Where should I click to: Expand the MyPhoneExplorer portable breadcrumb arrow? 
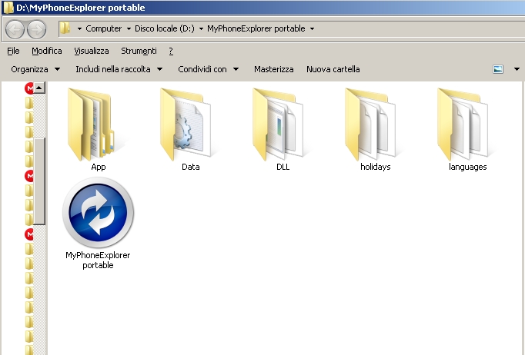click(312, 28)
